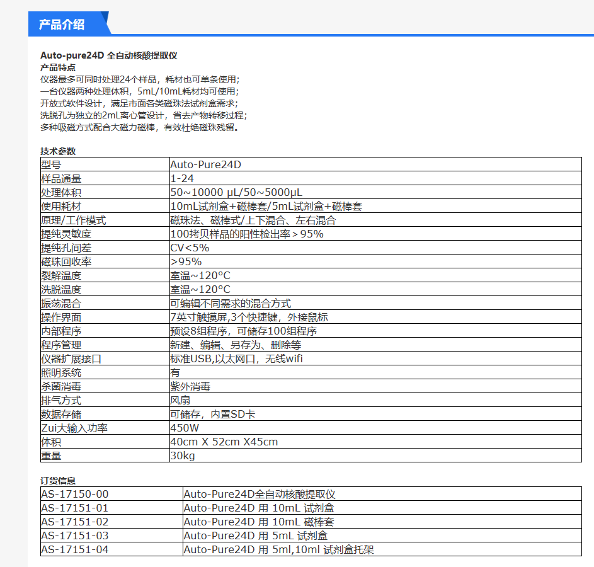Click the '处理体积' cell
Viewport: 594px width, 567px height.
(105, 192)
